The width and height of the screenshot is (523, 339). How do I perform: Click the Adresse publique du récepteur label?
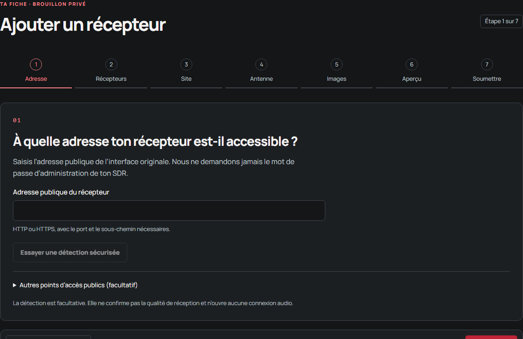[61, 192]
